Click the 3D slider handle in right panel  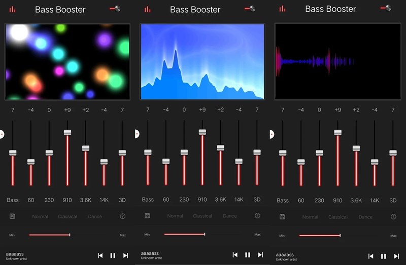393,153
